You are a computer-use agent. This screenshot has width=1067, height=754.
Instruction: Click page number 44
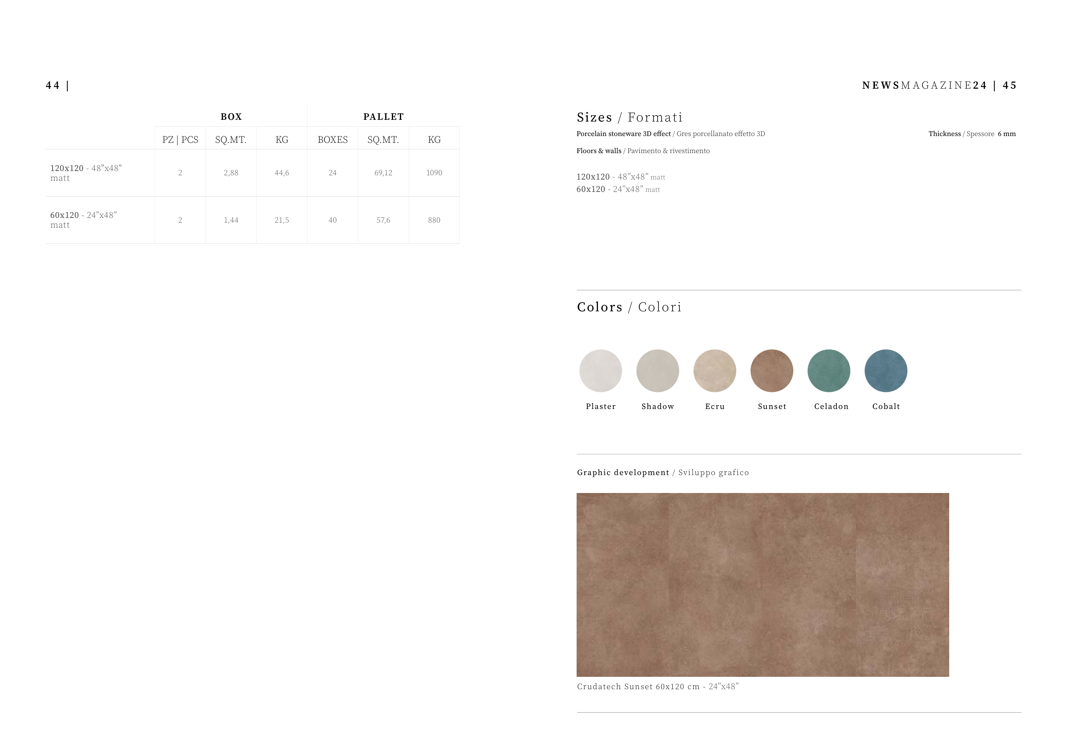coord(52,85)
